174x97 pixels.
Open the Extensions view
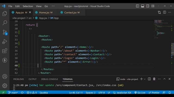point(5,51)
